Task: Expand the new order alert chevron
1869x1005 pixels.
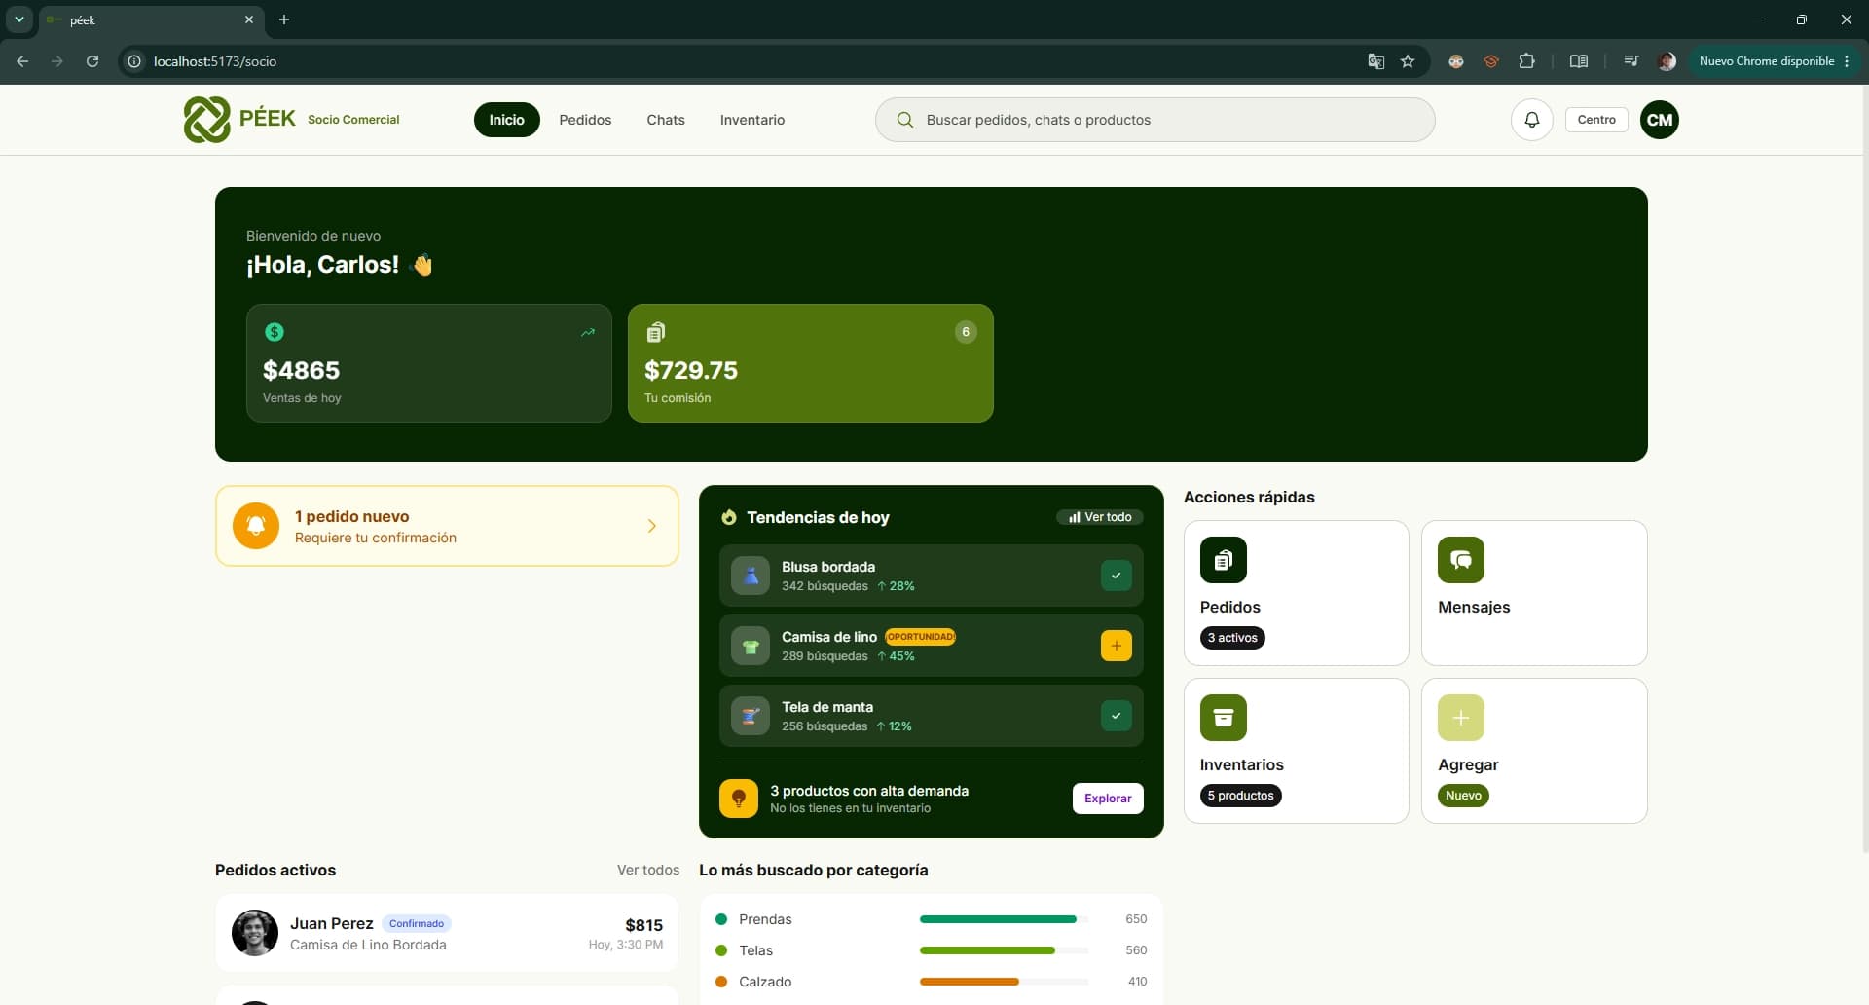Action: 652,526
